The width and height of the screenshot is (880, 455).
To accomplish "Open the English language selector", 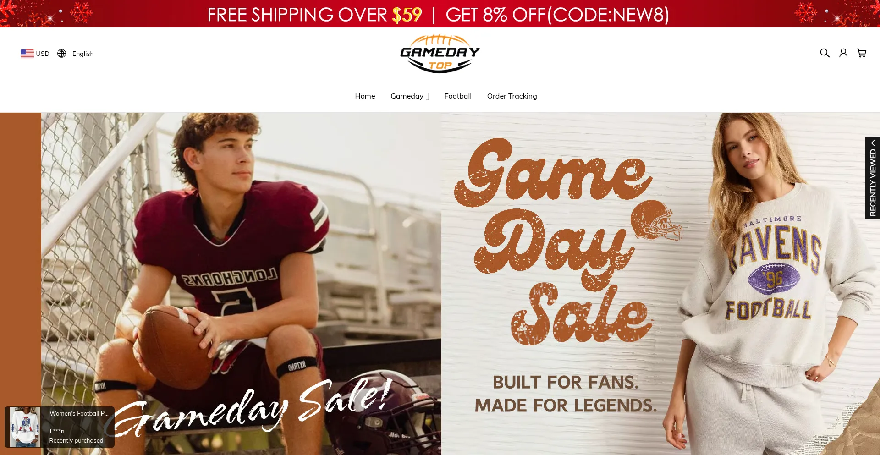I will pyautogui.click(x=76, y=54).
